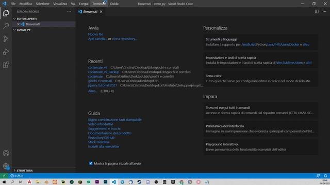
Task: Open the Modifica menu
Action: 25,4
